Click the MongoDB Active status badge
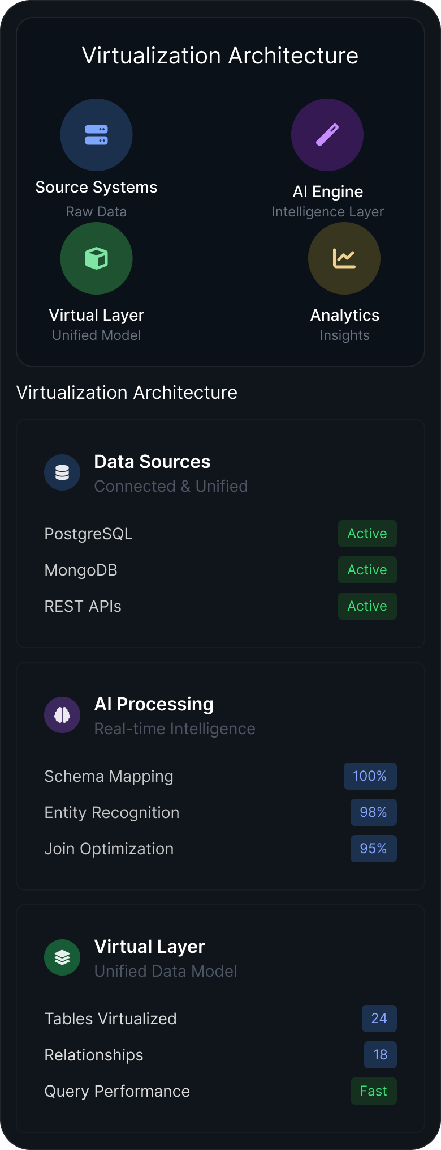The width and height of the screenshot is (441, 1150). [367, 570]
